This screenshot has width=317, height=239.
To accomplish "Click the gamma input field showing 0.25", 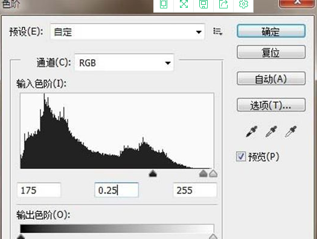I will pyautogui.click(x=117, y=190).
